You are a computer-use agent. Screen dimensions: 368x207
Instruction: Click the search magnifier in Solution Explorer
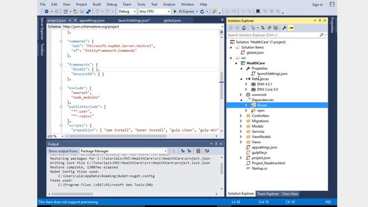(x=321, y=35)
